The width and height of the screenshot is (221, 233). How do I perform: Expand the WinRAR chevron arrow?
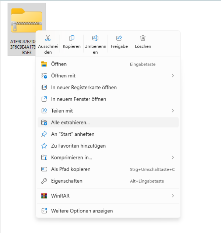coord(173,196)
